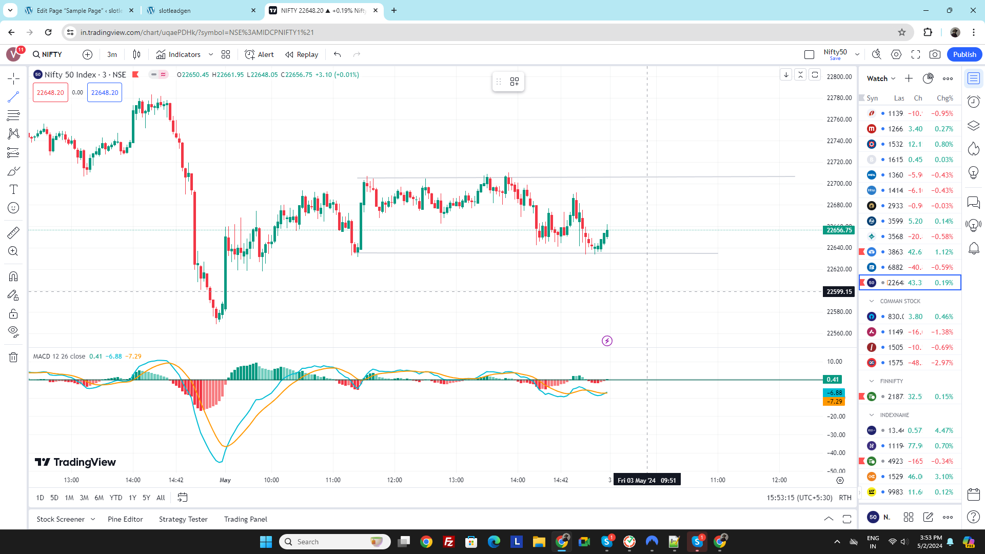Open the economic Calendar panel
Viewport: 985px width, 554px height.
pos(973,494)
